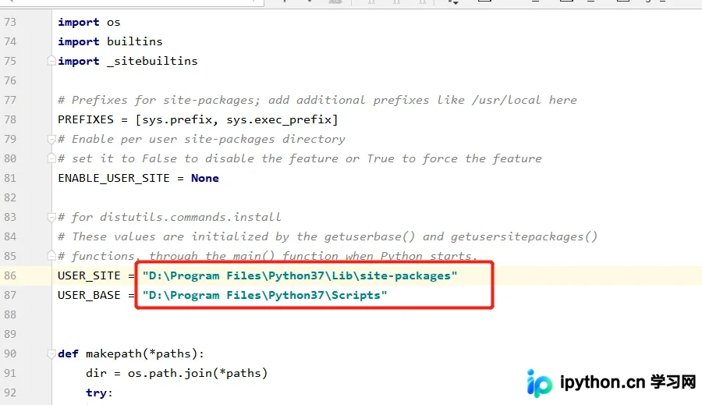Click the "try" keyword on line 92

click(x=96, y=393)
